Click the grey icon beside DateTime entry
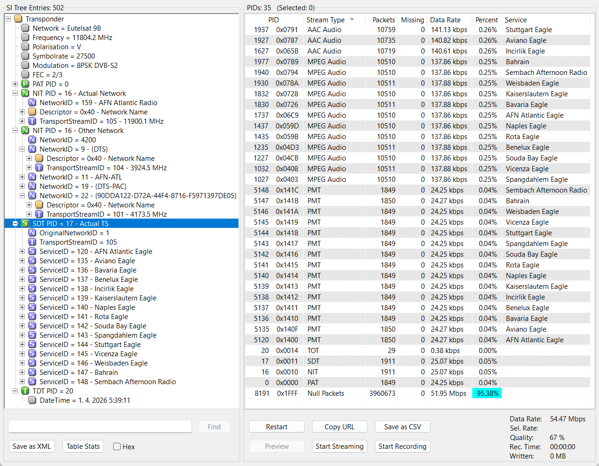The height and width of the screenshot is (466, 599). click(x=32, y=400)
